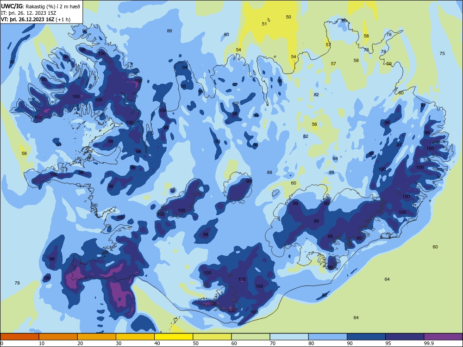The width and height of the screenshot is (463, 347).
Task: Click the "UWC/IG" title text
Action: [x=12, y=6]
